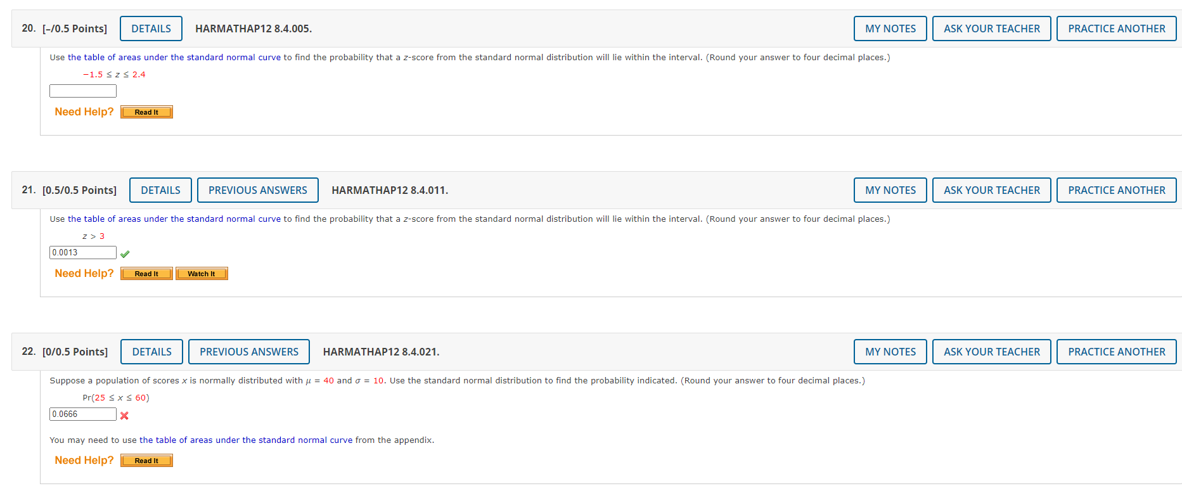Image resolution: width=1182 pixels, height=493 pixels.
Task: Click Read It for question 22
Action: [146, 460]
